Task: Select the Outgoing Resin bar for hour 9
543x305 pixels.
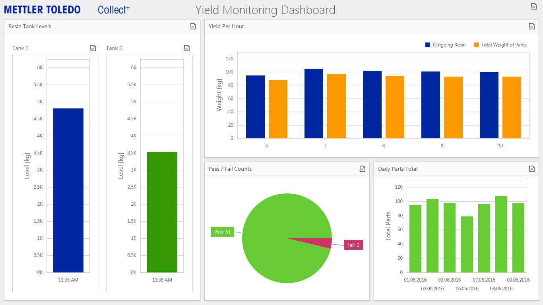Action: point(431,105)
